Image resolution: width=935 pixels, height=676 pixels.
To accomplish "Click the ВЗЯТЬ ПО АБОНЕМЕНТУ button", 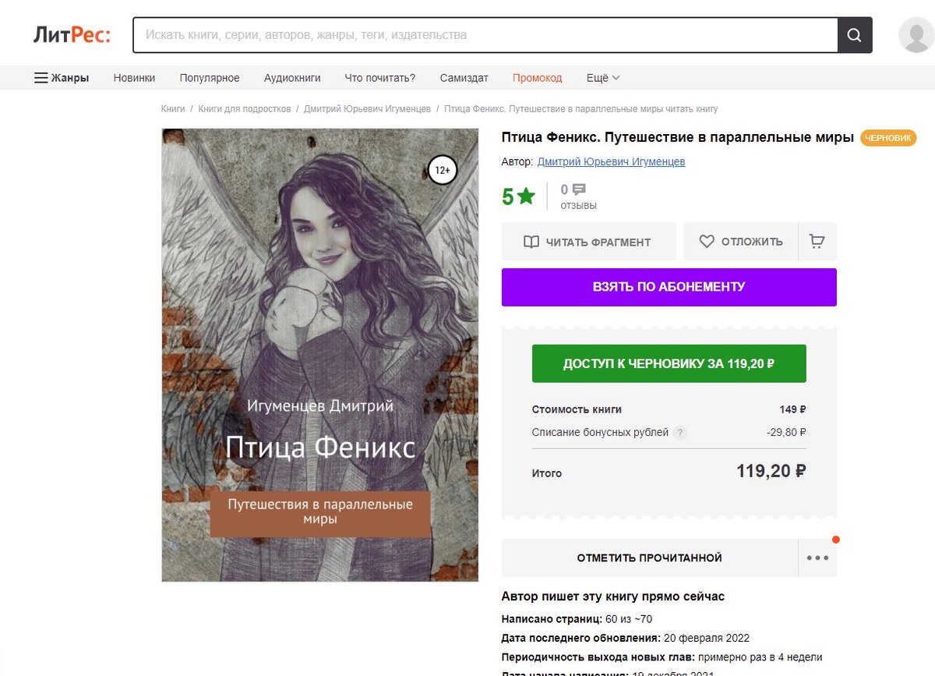I will click(x=669, y=287).
